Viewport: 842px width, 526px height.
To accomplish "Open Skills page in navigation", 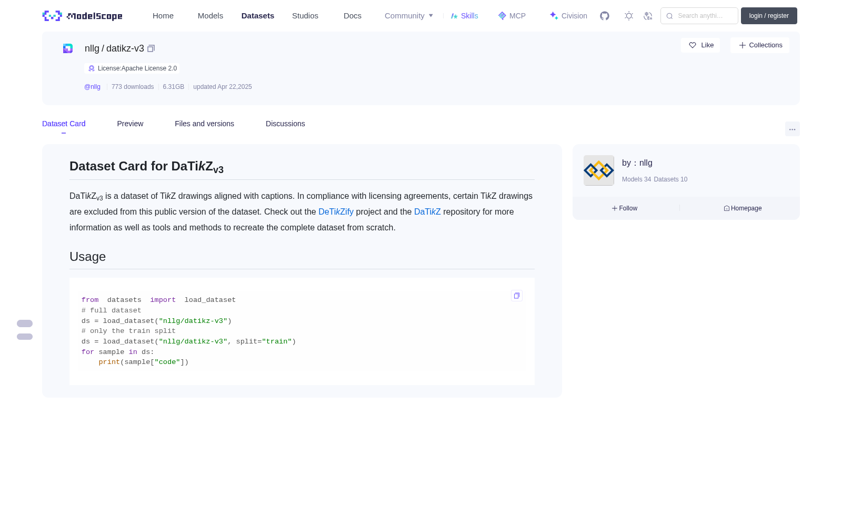I will (x=465, y=16).
